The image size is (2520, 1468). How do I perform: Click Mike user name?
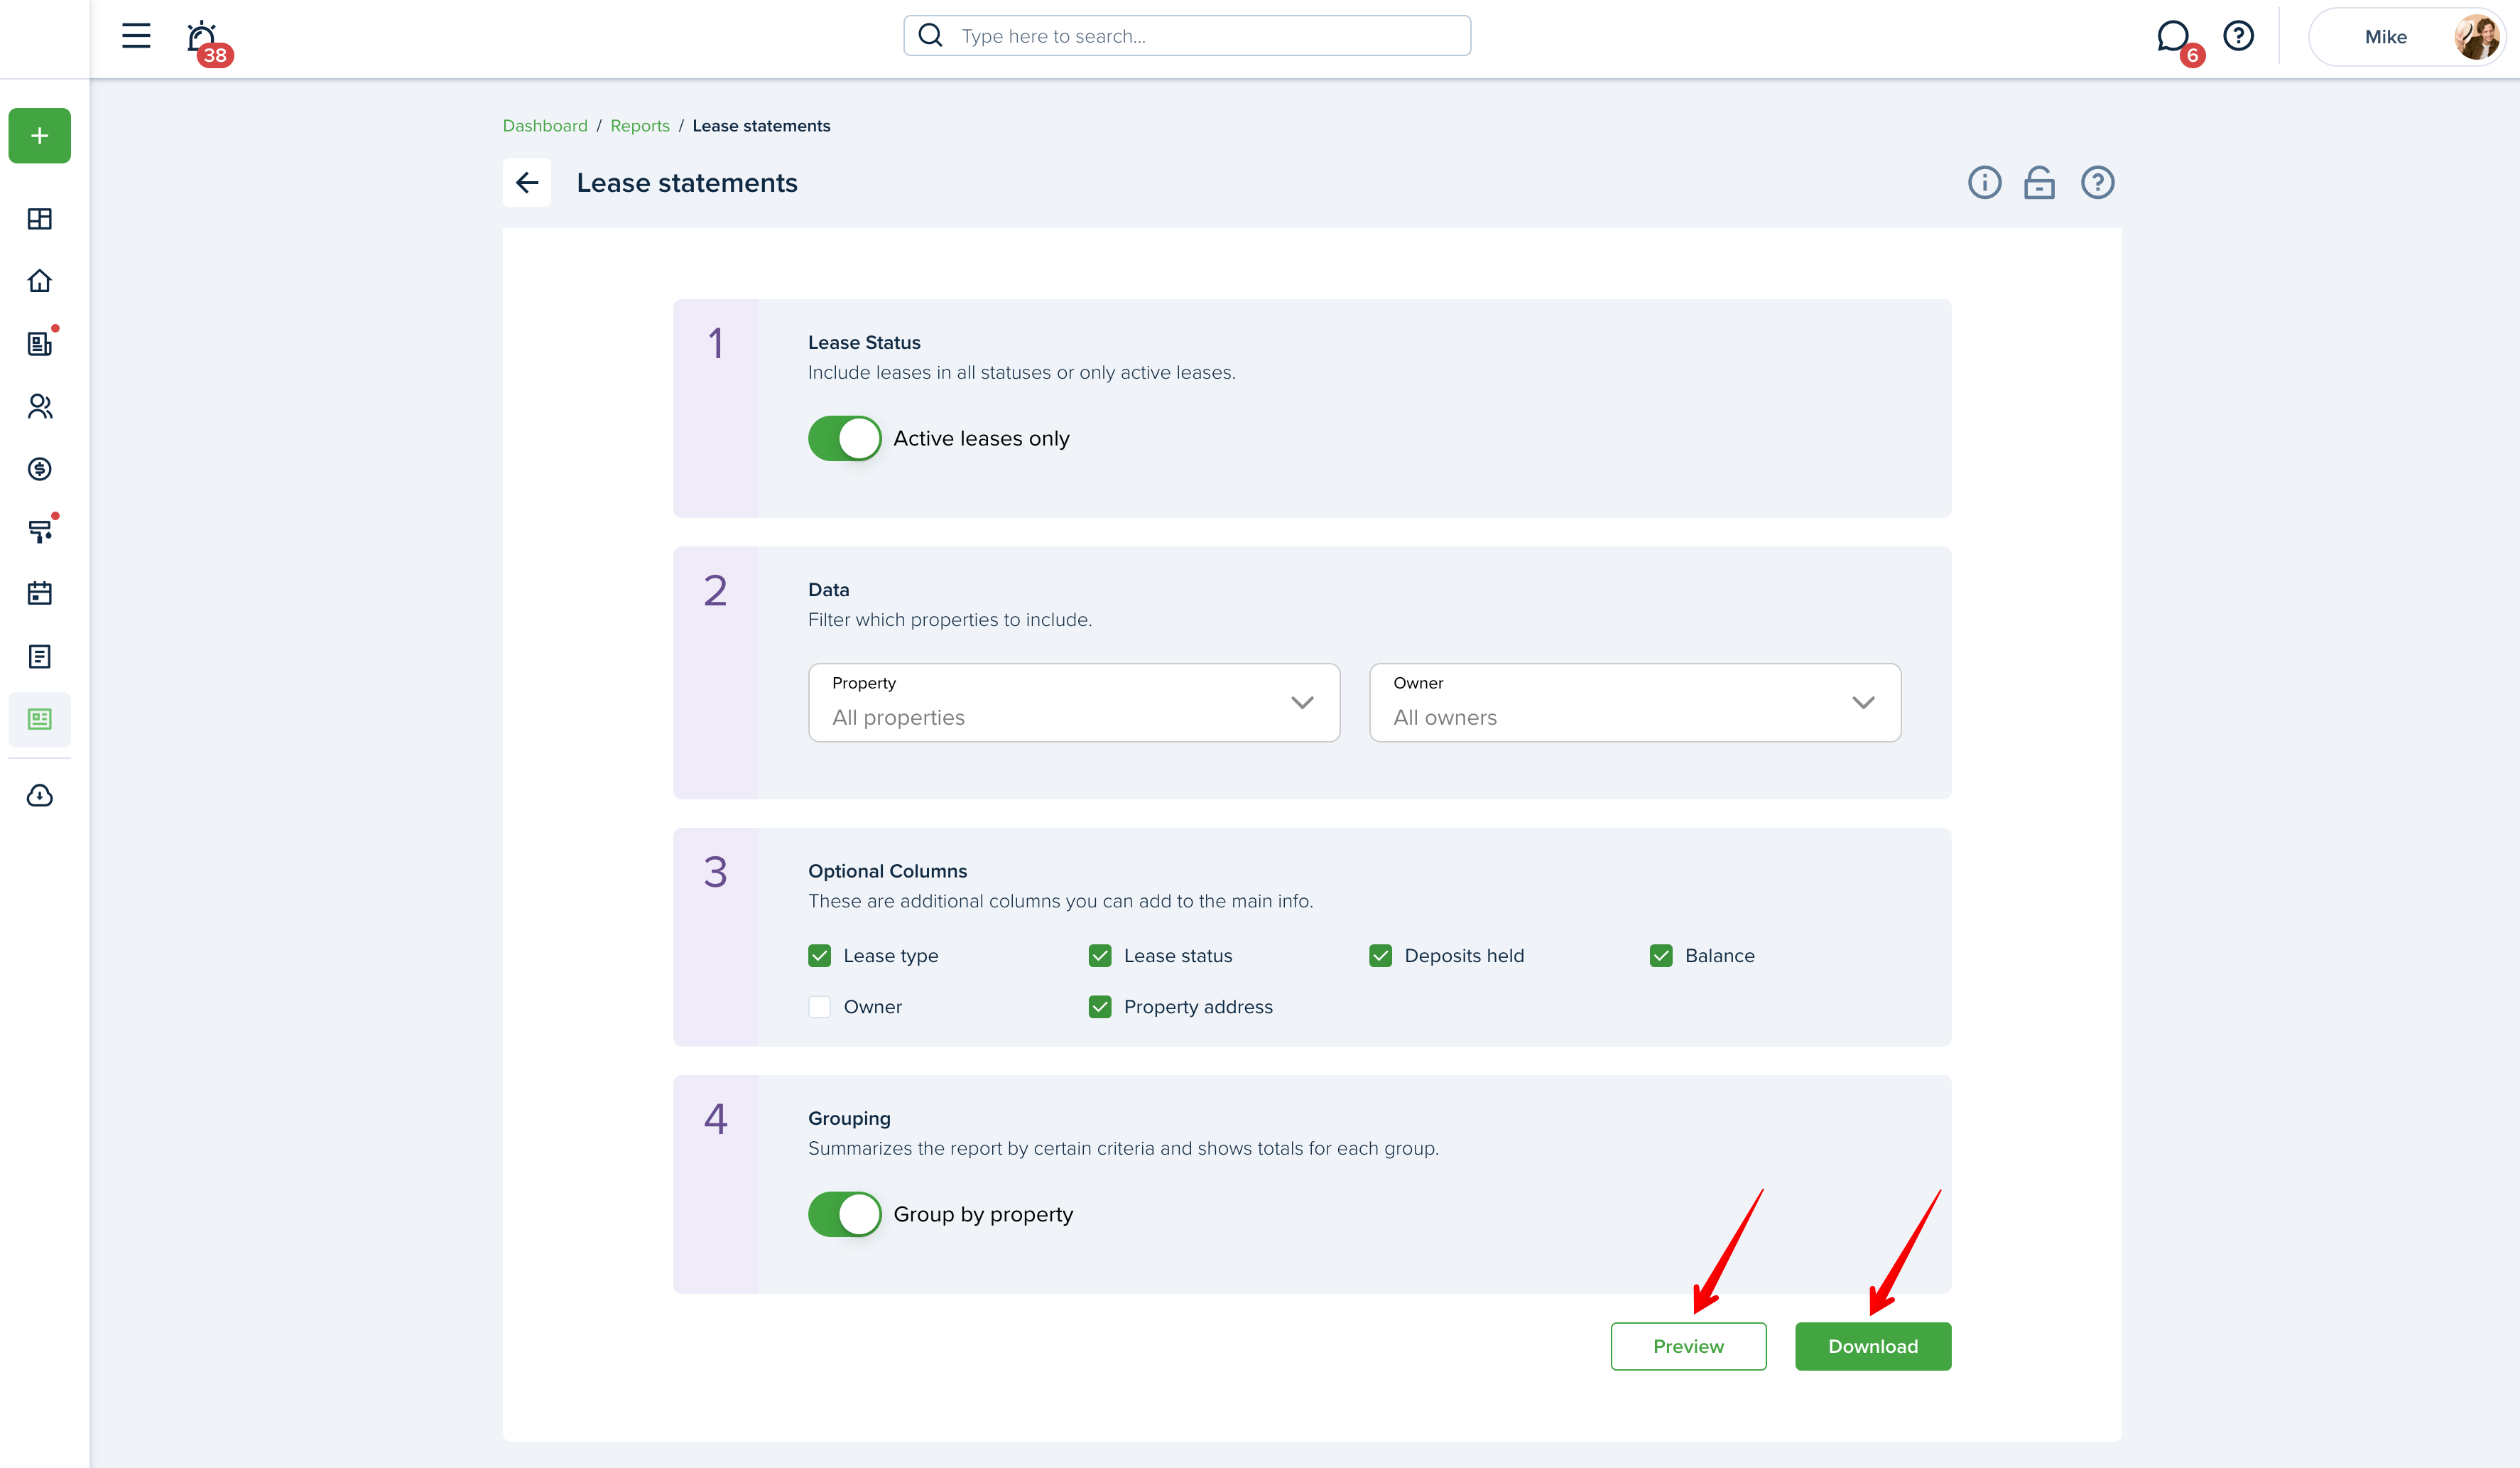(2385, 37)
